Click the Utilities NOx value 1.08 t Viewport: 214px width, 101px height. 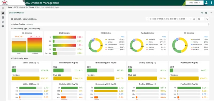(47, 94)
